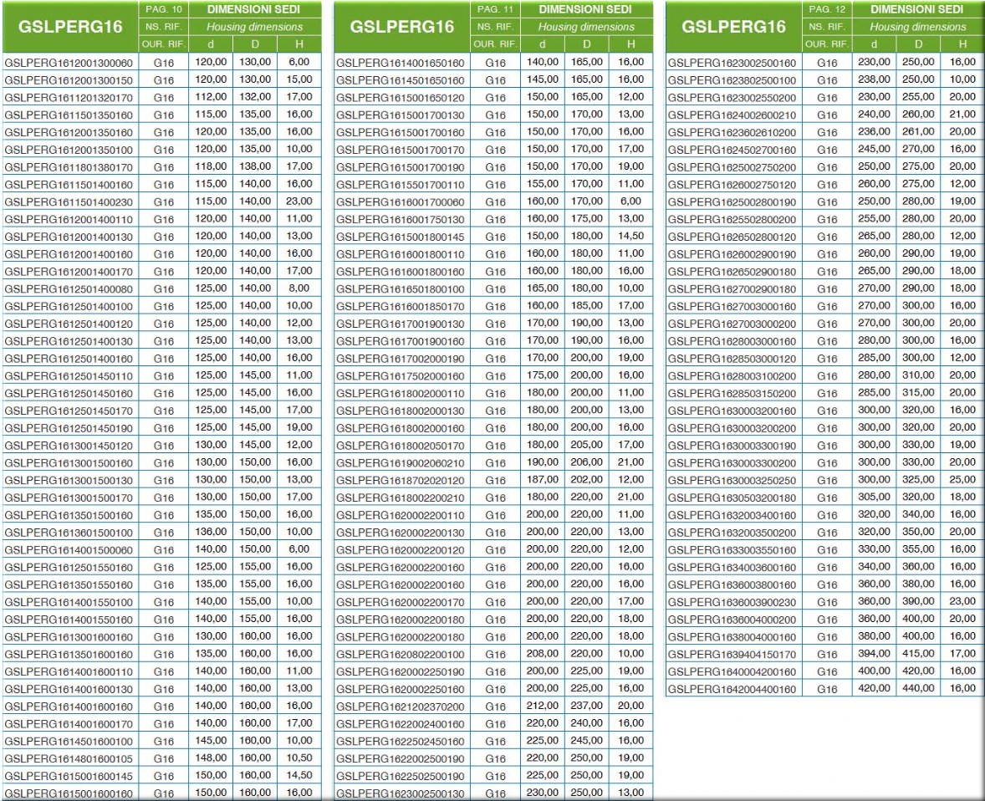Click product code GSLPERG1618702020120
The image size is (985, 801).
click(x=401, y=480)
